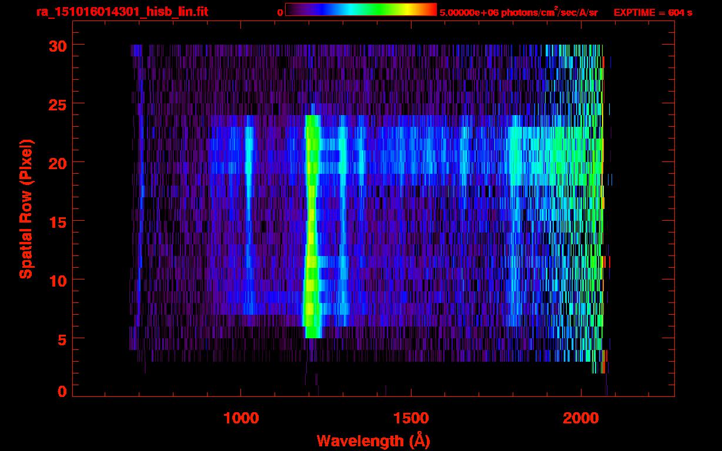Click the colorbar minimum value 0 label

point(280,12)
